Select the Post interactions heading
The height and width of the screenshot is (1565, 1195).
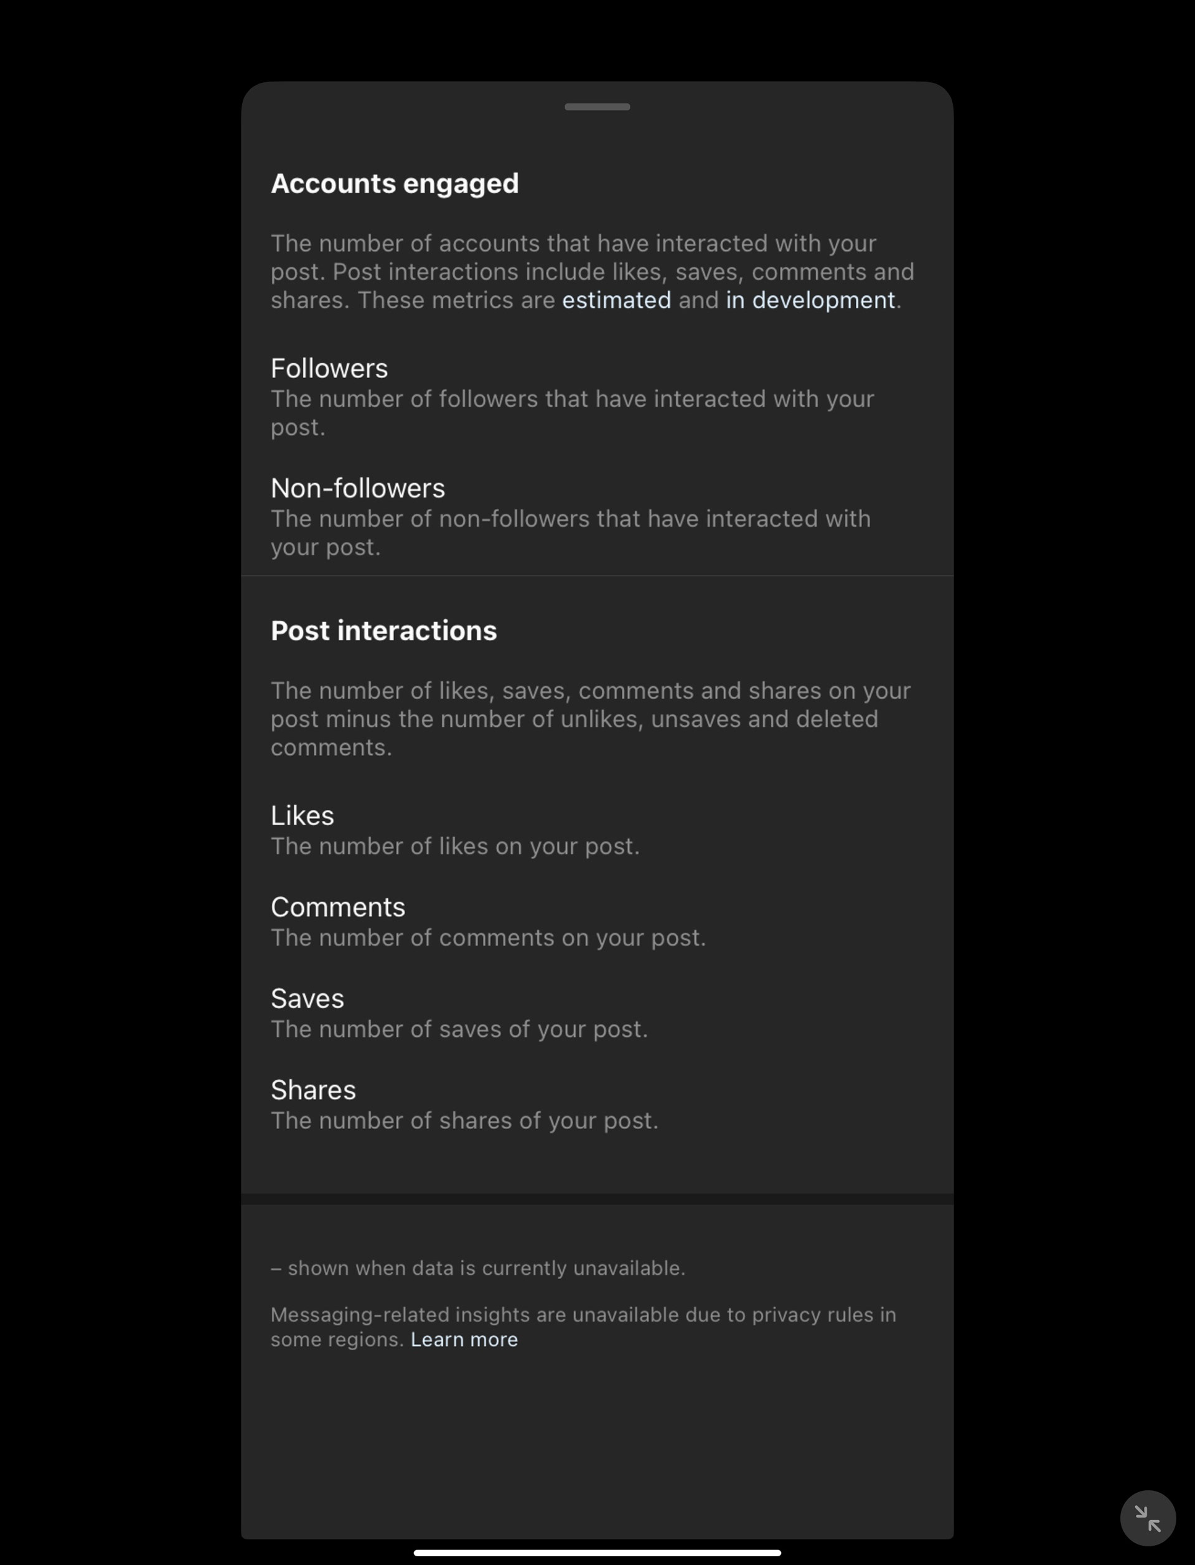(383, 631)
